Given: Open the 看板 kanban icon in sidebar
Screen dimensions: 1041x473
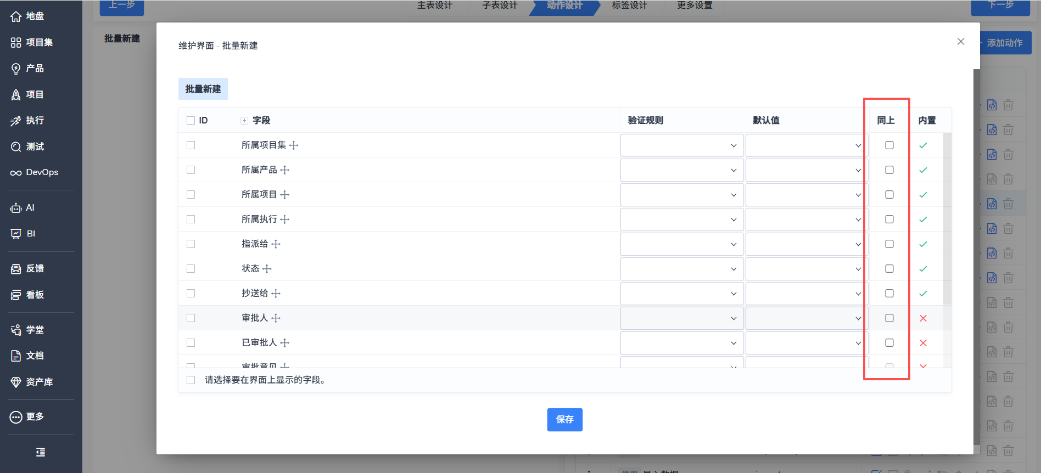Looking at the screenshot, I should point(16,295).
